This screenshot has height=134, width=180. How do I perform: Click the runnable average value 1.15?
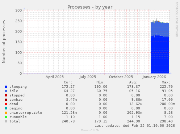click(136, 117)
